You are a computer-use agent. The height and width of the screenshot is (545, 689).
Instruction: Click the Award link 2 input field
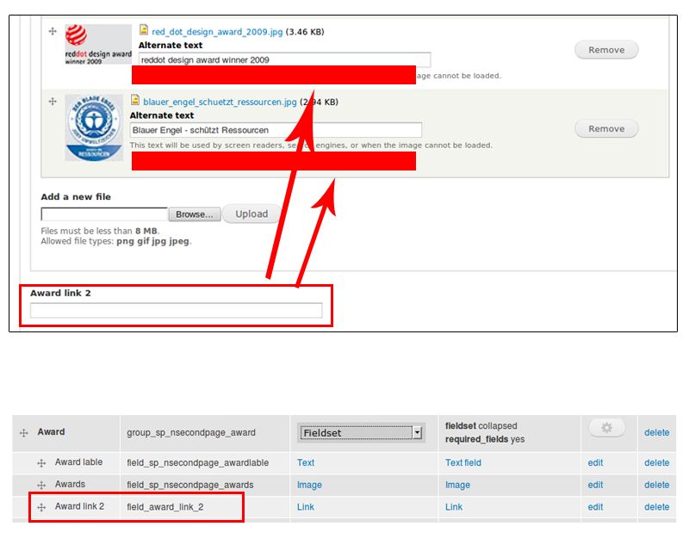coord(177,311)
